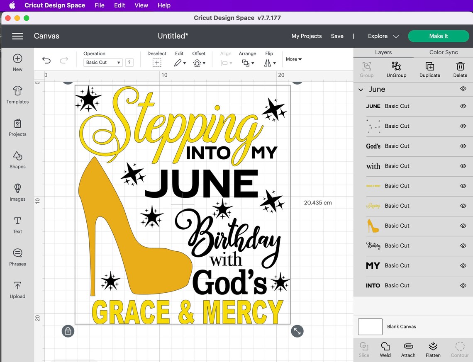Collapse the June layer group
Screen dimensions: 473x362
coord(360,89)
